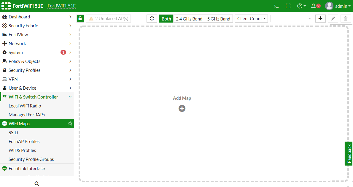Select the 2.4 GHz Band toggle
353x187 pixels.
point(189,19)
